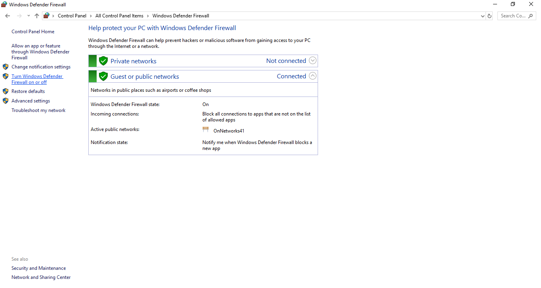541x288 pixels.
Task: Click Restore defaults link
Action: pyautogui.click(x=28, y=91)
